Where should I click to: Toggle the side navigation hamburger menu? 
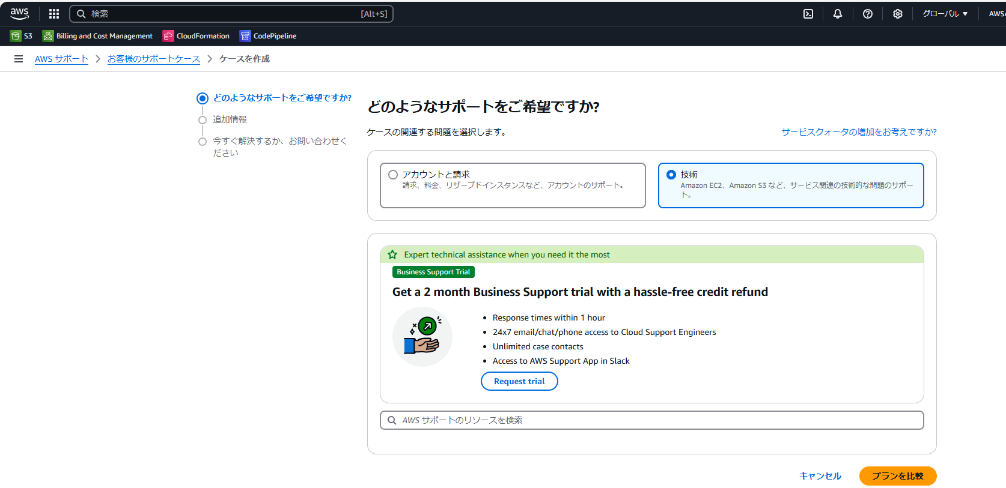[19, 59]
